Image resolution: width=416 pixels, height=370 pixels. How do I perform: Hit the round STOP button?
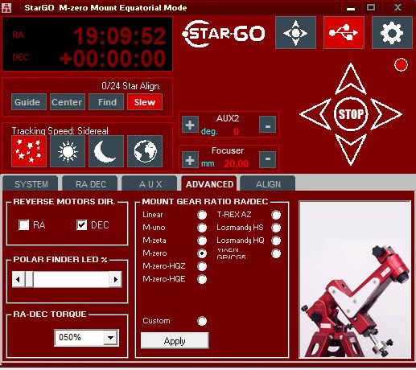(x=351, y=114)
